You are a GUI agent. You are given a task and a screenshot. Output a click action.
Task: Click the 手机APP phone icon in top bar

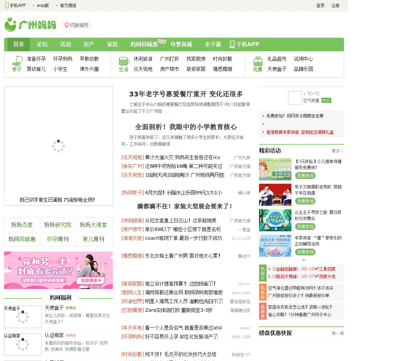7,5
